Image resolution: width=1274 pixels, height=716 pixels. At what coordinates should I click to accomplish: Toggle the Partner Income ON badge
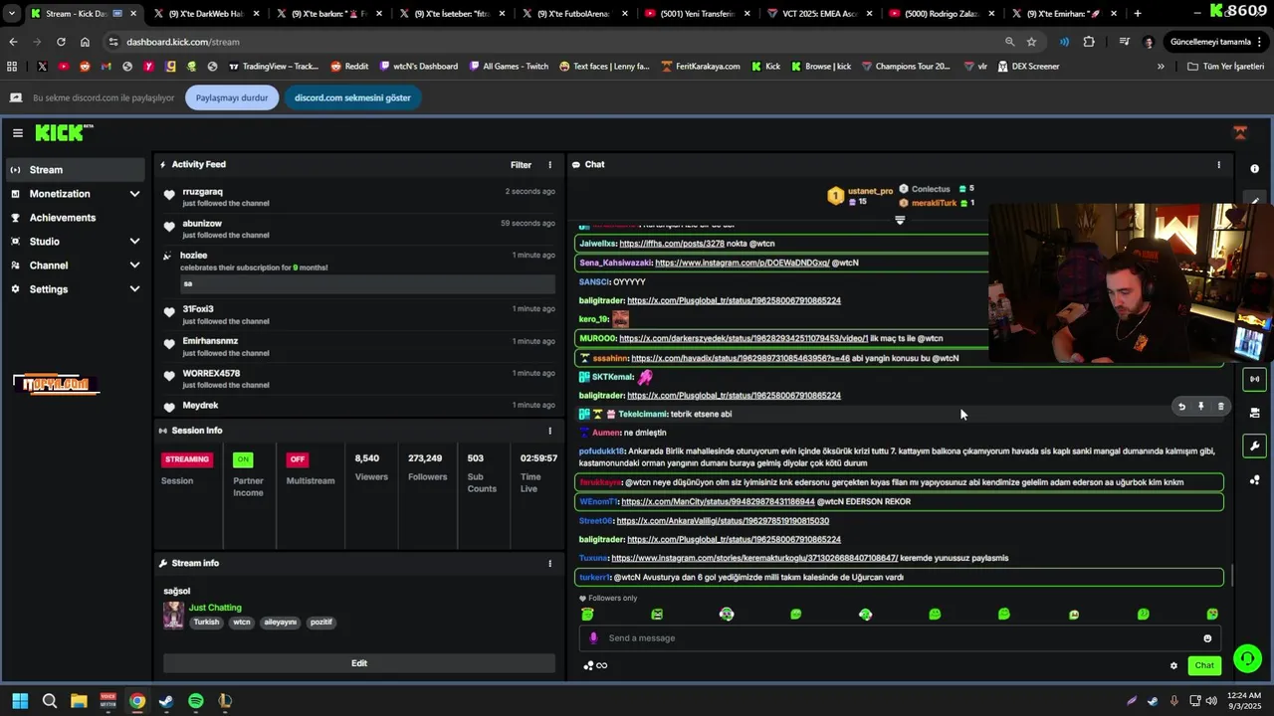point(243,459)
